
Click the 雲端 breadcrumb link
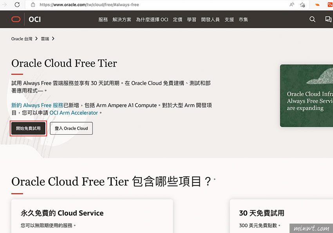pyautogui.click(x=45, y=39)
